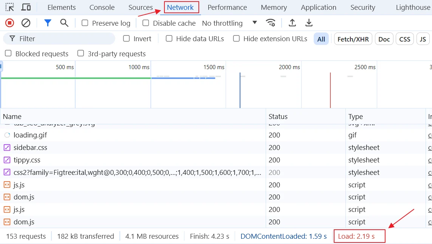Check the Disable cache checkbox
Screen dimensions: 432x244
[x=146, y=23]
